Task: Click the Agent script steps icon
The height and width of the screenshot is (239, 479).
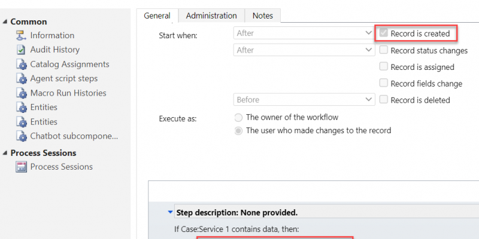Action: tap(22, 79)
